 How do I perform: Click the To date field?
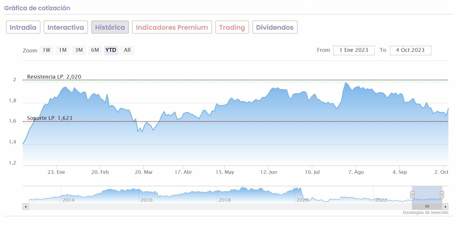[410, 50]
